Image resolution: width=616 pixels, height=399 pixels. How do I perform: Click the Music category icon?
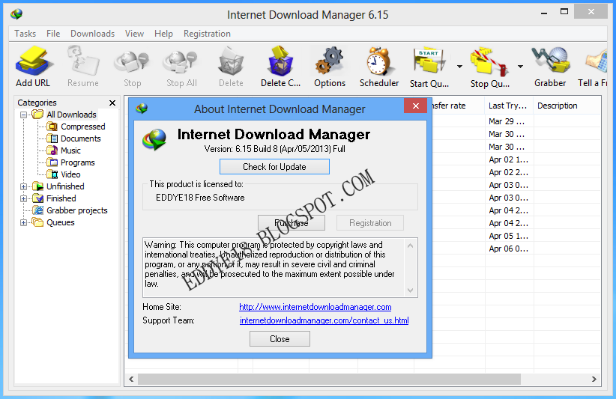(x=52, y=150)
